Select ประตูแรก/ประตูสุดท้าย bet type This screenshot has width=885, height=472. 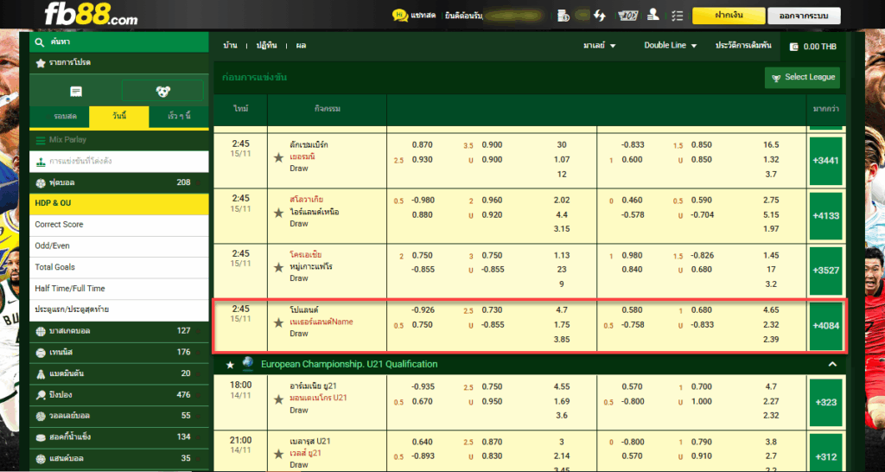119,310
